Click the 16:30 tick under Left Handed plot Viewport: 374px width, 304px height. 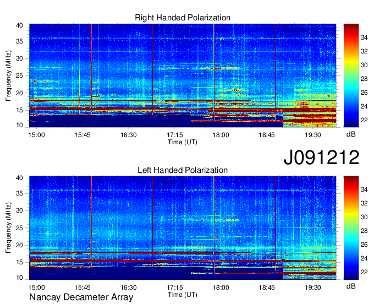pos(129,287)
